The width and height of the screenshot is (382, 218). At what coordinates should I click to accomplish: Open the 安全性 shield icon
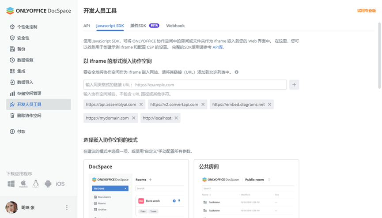click(x=12, y=38)
